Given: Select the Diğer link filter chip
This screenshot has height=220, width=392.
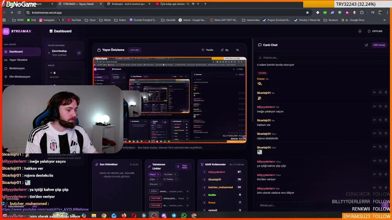Looking at the screenshot, I should [154, 179].
